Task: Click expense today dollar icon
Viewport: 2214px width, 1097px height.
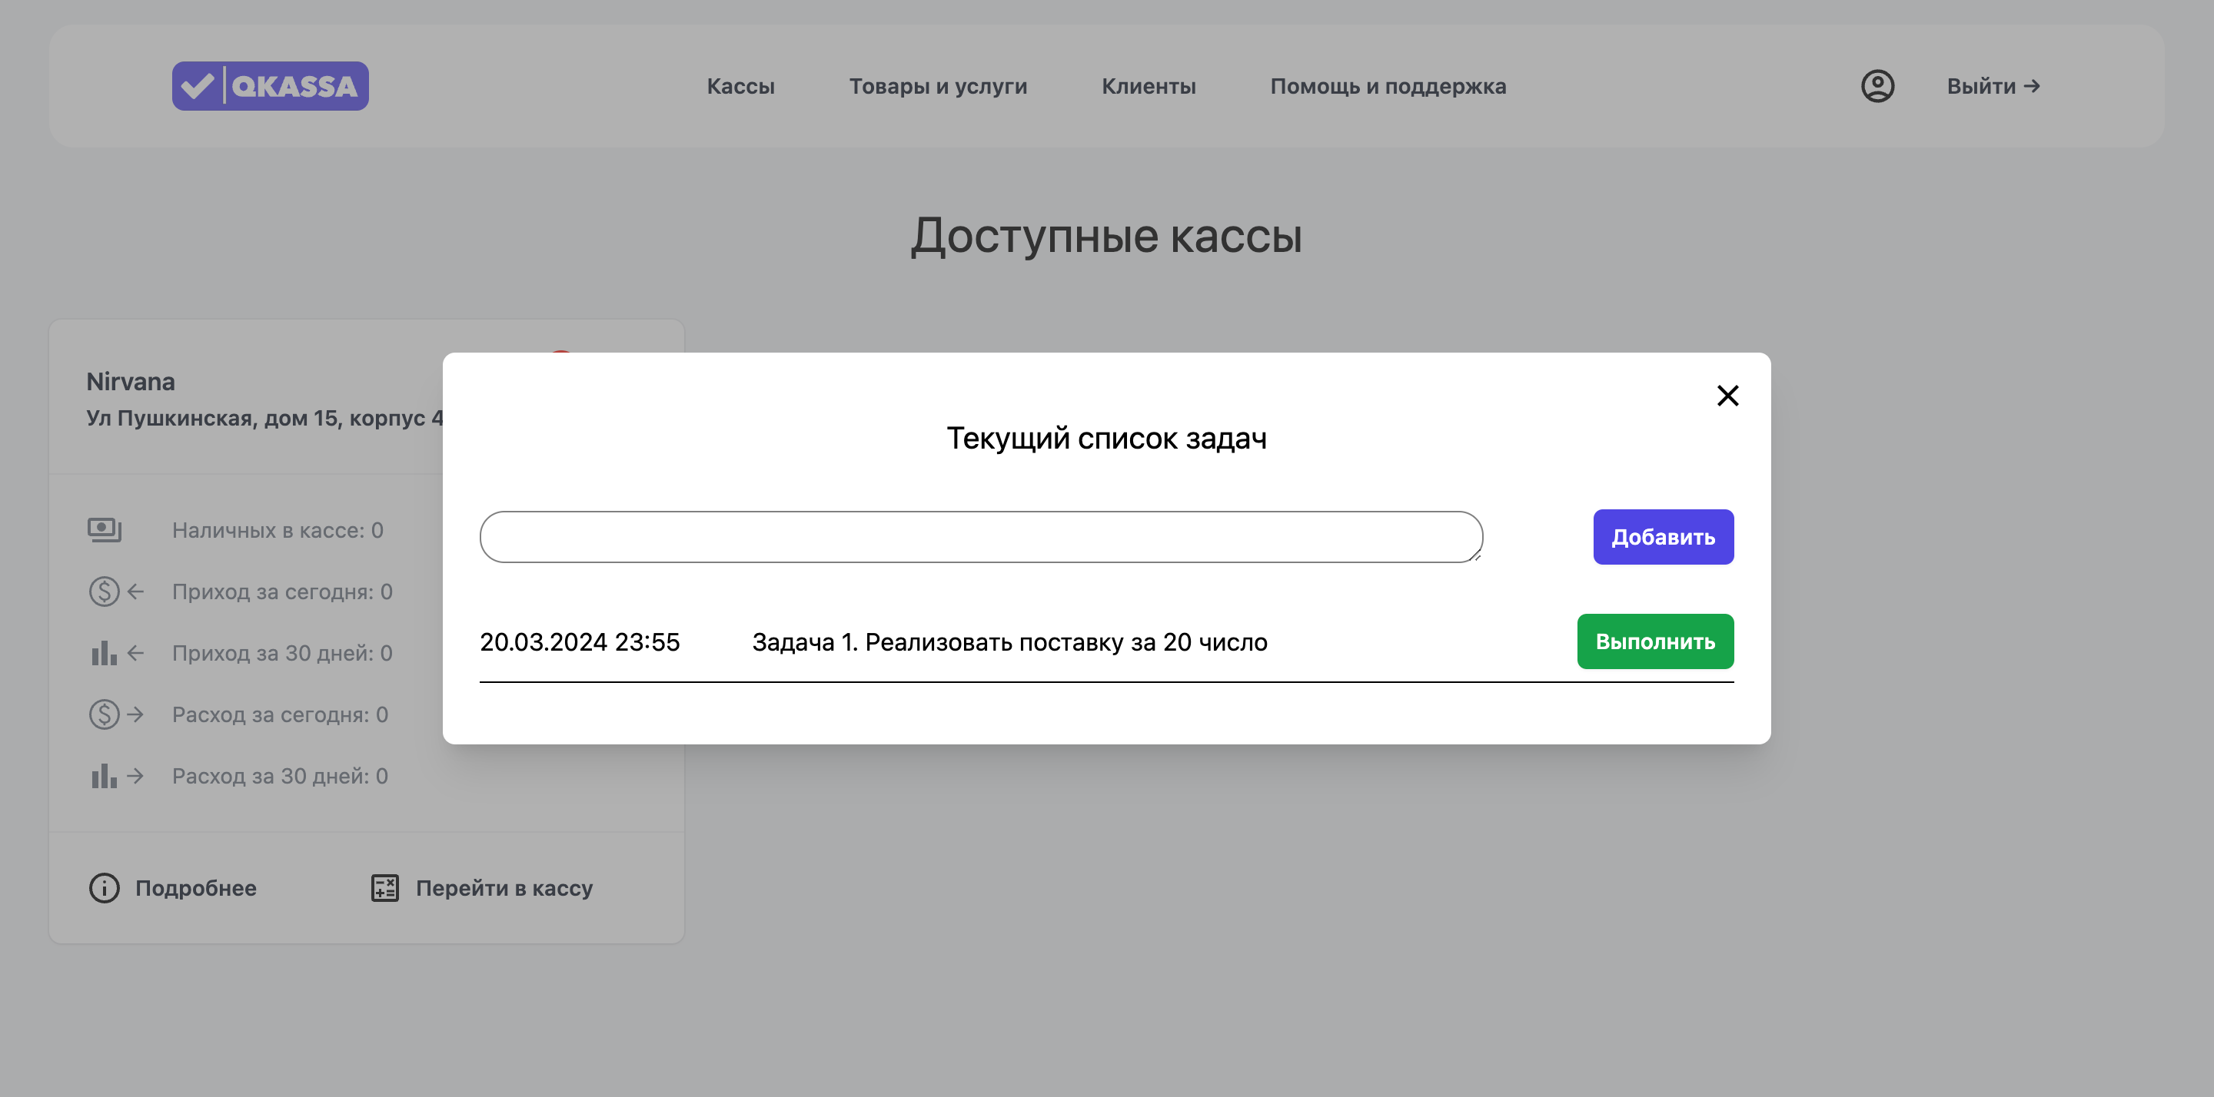Action: point(105,714)
